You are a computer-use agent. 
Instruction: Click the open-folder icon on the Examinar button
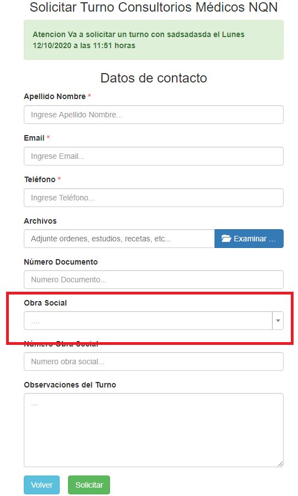click(226, 239)
